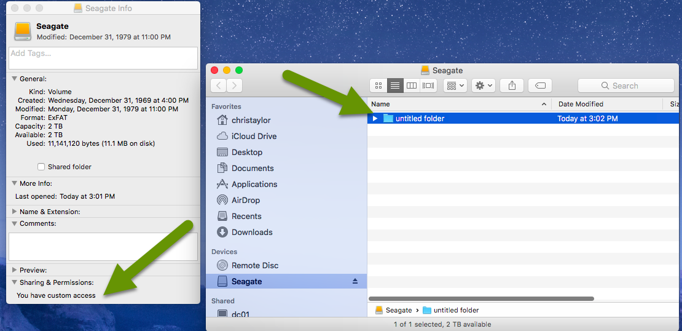The height and width of the screenshot is (331, 682).
Task: Minimize the Seagate Finder window
Action: point(227,70)
